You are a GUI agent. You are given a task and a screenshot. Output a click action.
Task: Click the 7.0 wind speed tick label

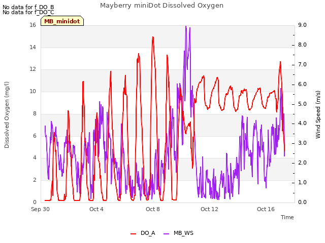click(302, 64)
